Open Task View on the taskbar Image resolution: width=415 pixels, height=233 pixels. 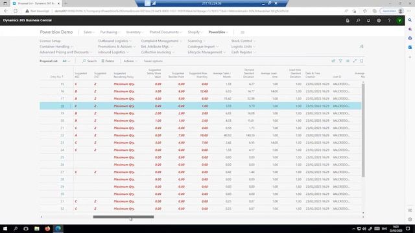pos(26,228)
